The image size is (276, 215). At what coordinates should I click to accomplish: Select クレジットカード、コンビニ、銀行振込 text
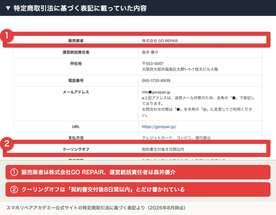(x=176, y=138)
